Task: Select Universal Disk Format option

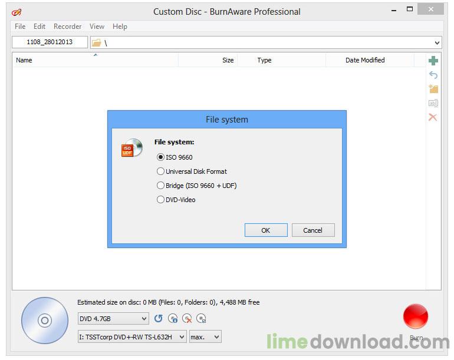Action: [x=160, y=171]
